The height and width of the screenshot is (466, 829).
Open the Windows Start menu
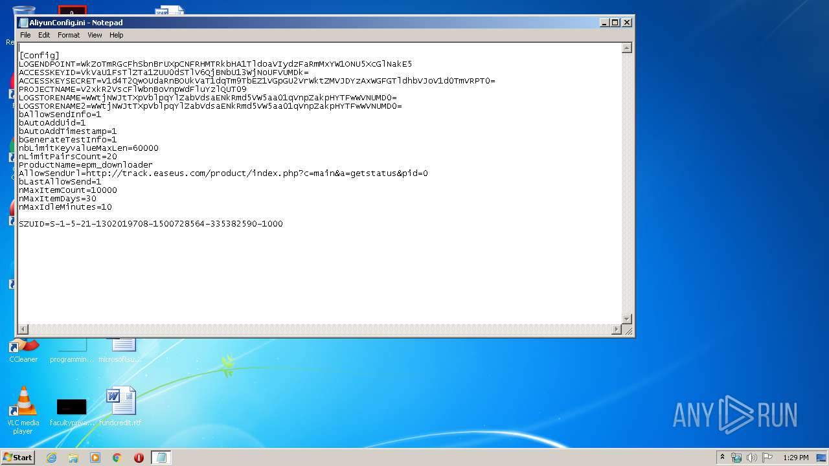coord(18,457)
